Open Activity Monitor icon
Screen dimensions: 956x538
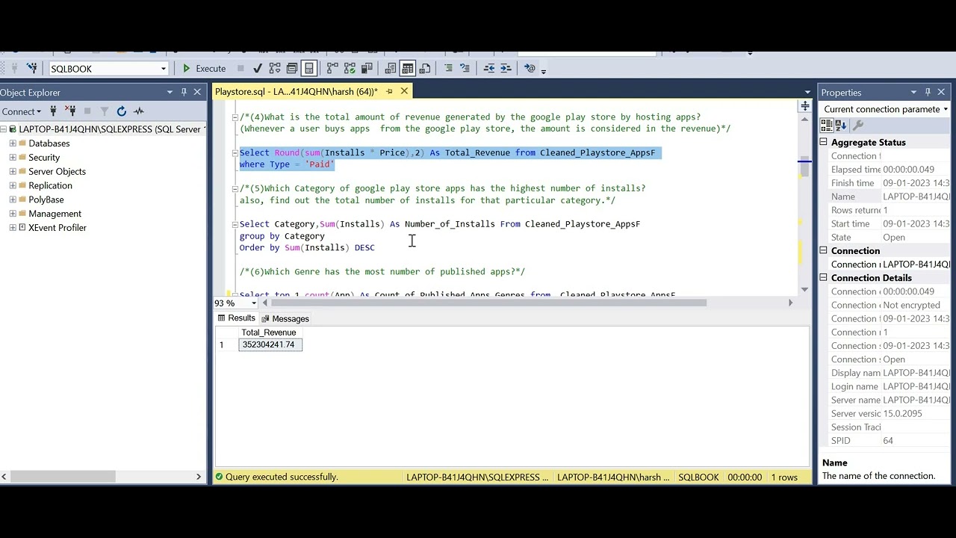pos(139,111)
